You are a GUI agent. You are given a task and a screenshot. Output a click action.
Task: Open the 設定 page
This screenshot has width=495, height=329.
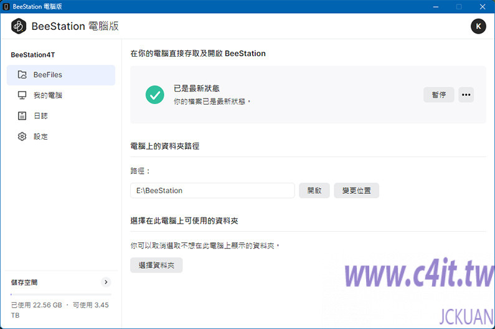[61, 136]
